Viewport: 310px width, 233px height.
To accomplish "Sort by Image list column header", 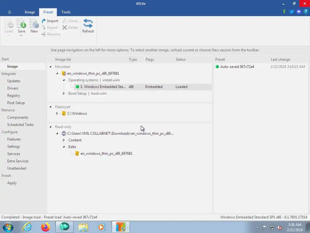I will pos(63,59).
